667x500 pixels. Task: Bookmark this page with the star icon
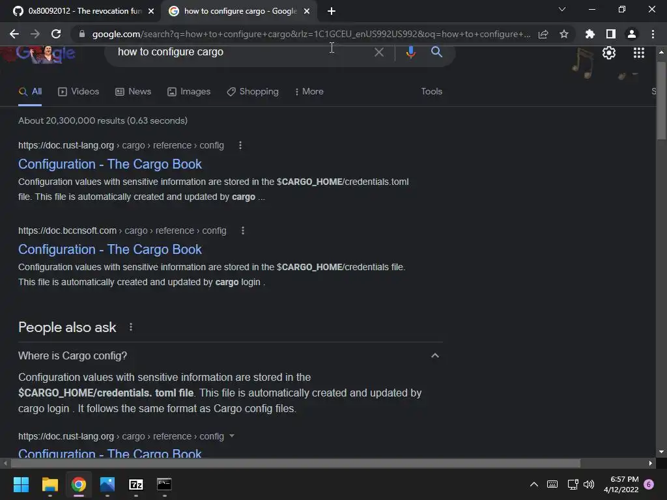564,34
